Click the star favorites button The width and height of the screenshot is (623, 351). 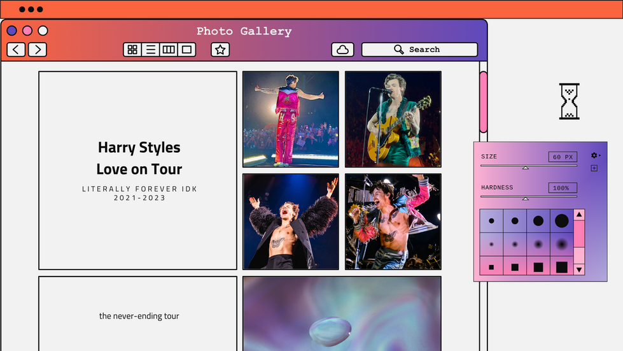220,50
